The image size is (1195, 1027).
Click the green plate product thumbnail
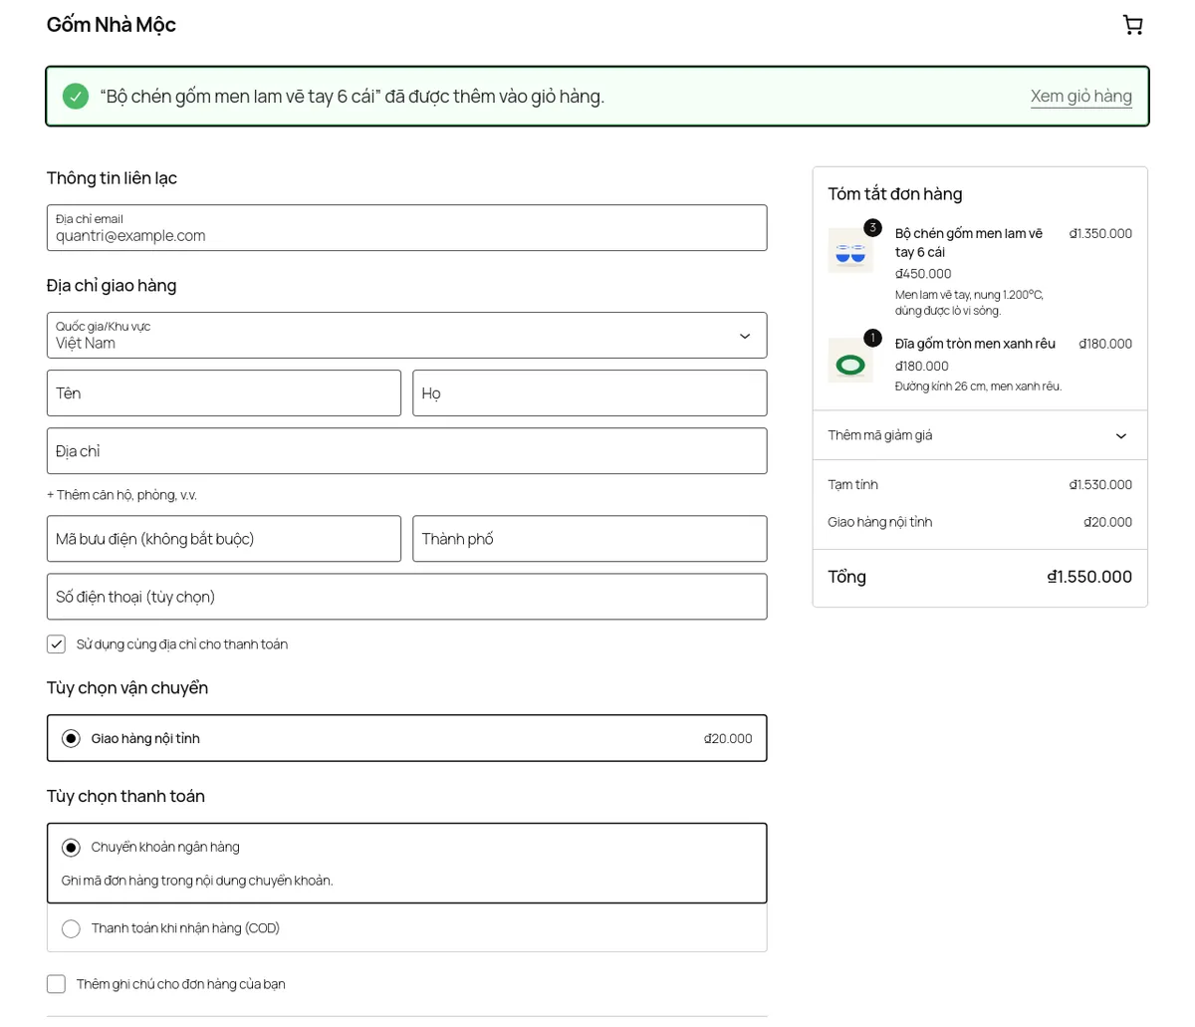[x=850, y=361]
